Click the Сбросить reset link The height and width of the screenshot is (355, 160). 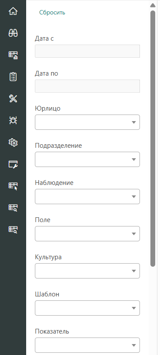(52, 12)
